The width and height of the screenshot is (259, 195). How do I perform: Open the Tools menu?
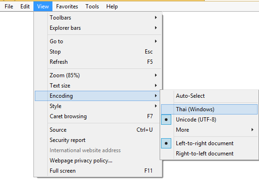(92, 7)
